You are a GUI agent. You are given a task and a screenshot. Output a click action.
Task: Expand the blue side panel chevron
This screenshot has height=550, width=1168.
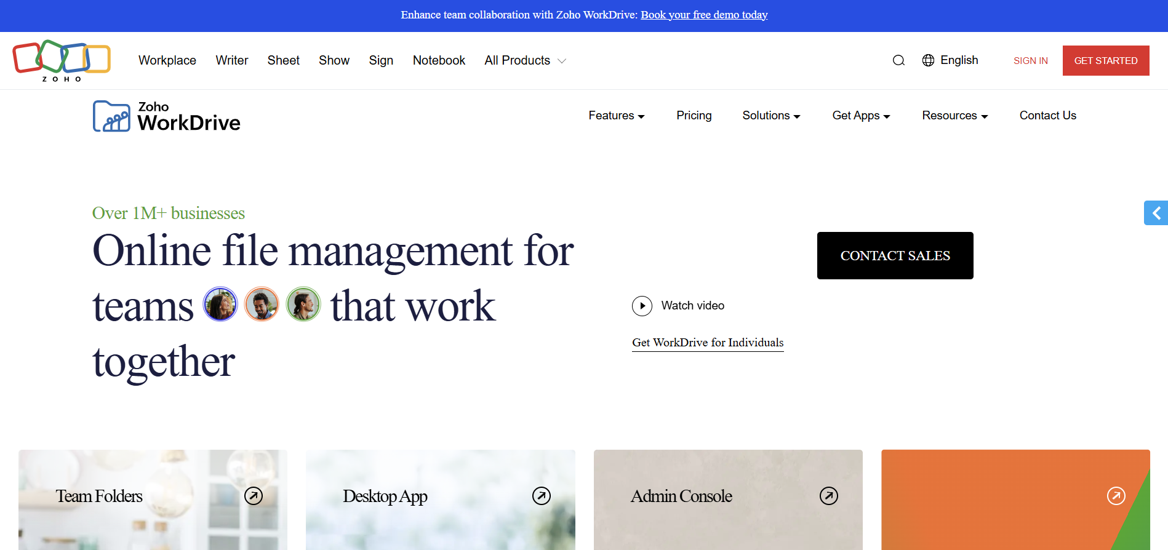click(x=1156, y=213)
